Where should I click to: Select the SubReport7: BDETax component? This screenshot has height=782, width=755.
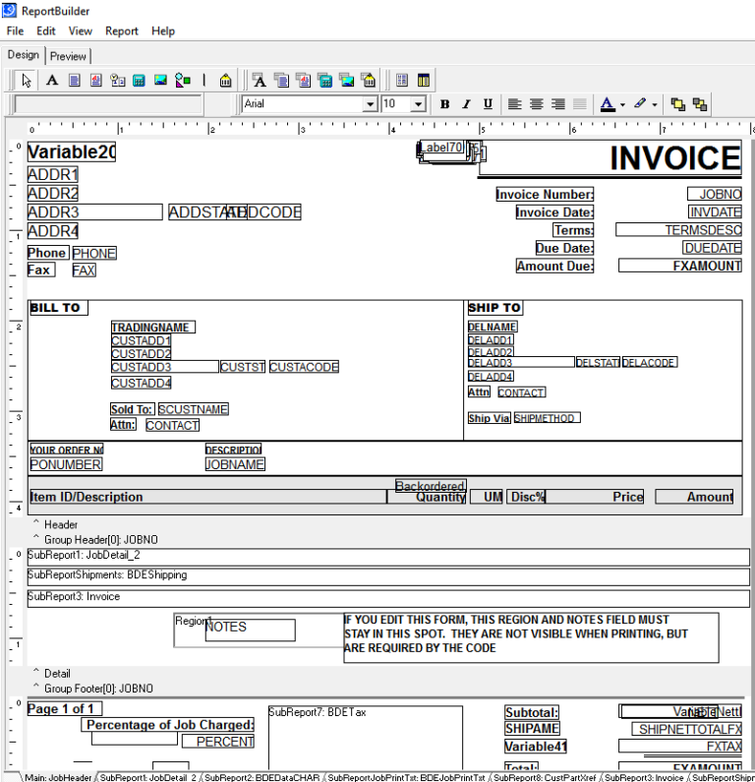(x=366, y=737)
